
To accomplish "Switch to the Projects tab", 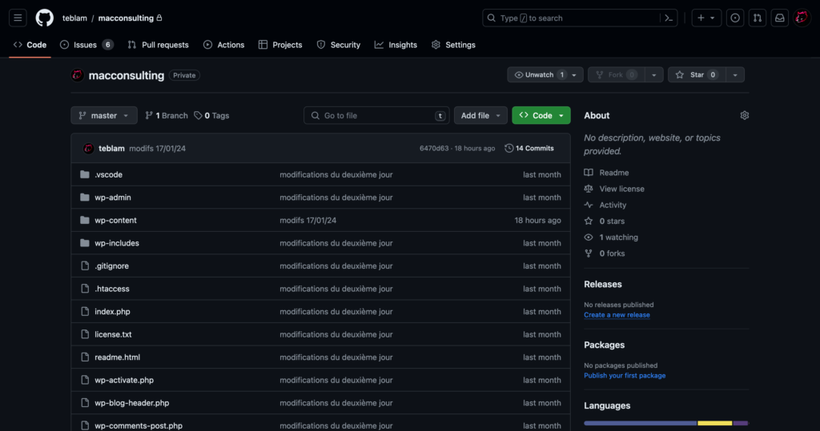I will pyautogui.click(x=280, y=45).
